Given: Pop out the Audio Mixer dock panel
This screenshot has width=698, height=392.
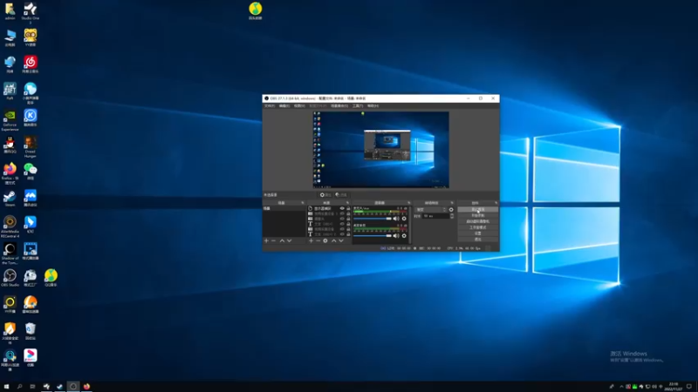Looking at the screenshot, I should click(408, 203).
